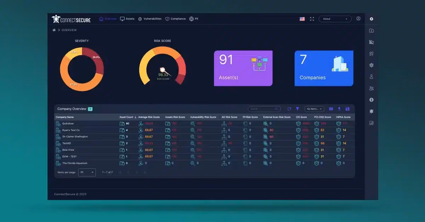Screen dimensions: 425x222
Task: Open the TestAD company row
Action: tap(204, 143)
